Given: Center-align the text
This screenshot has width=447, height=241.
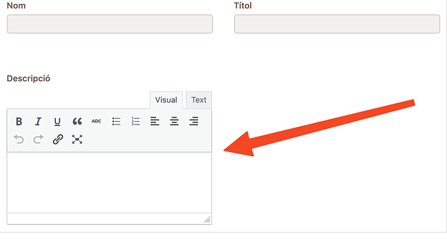Looking at the screenshot, I should coord(174,122).
